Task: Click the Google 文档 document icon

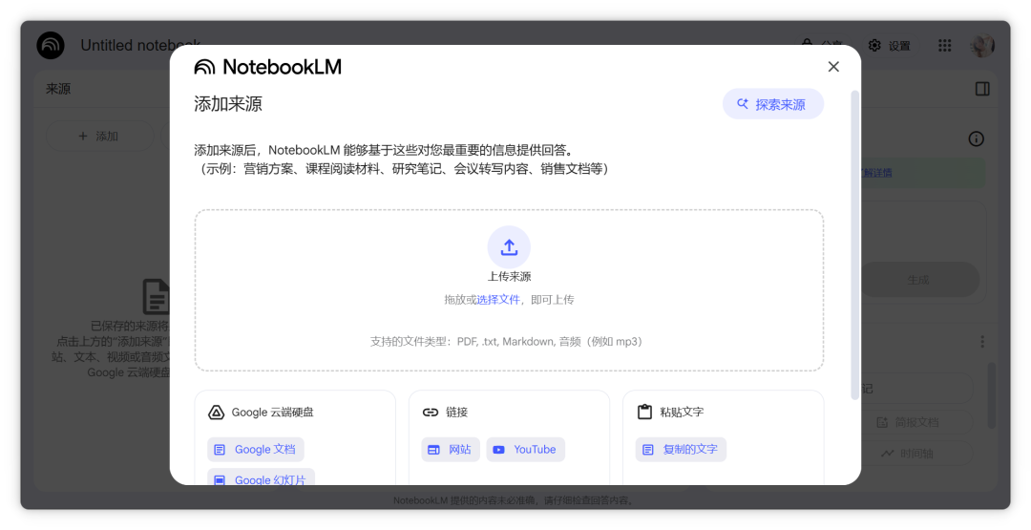Action: tap(220, 450)
